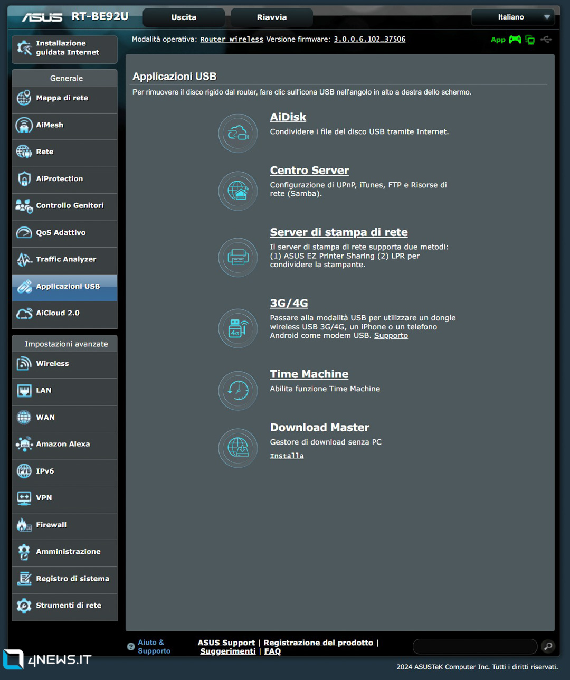
Task: Click the AiMesh sidebar icon
Action: coord(24,125)
